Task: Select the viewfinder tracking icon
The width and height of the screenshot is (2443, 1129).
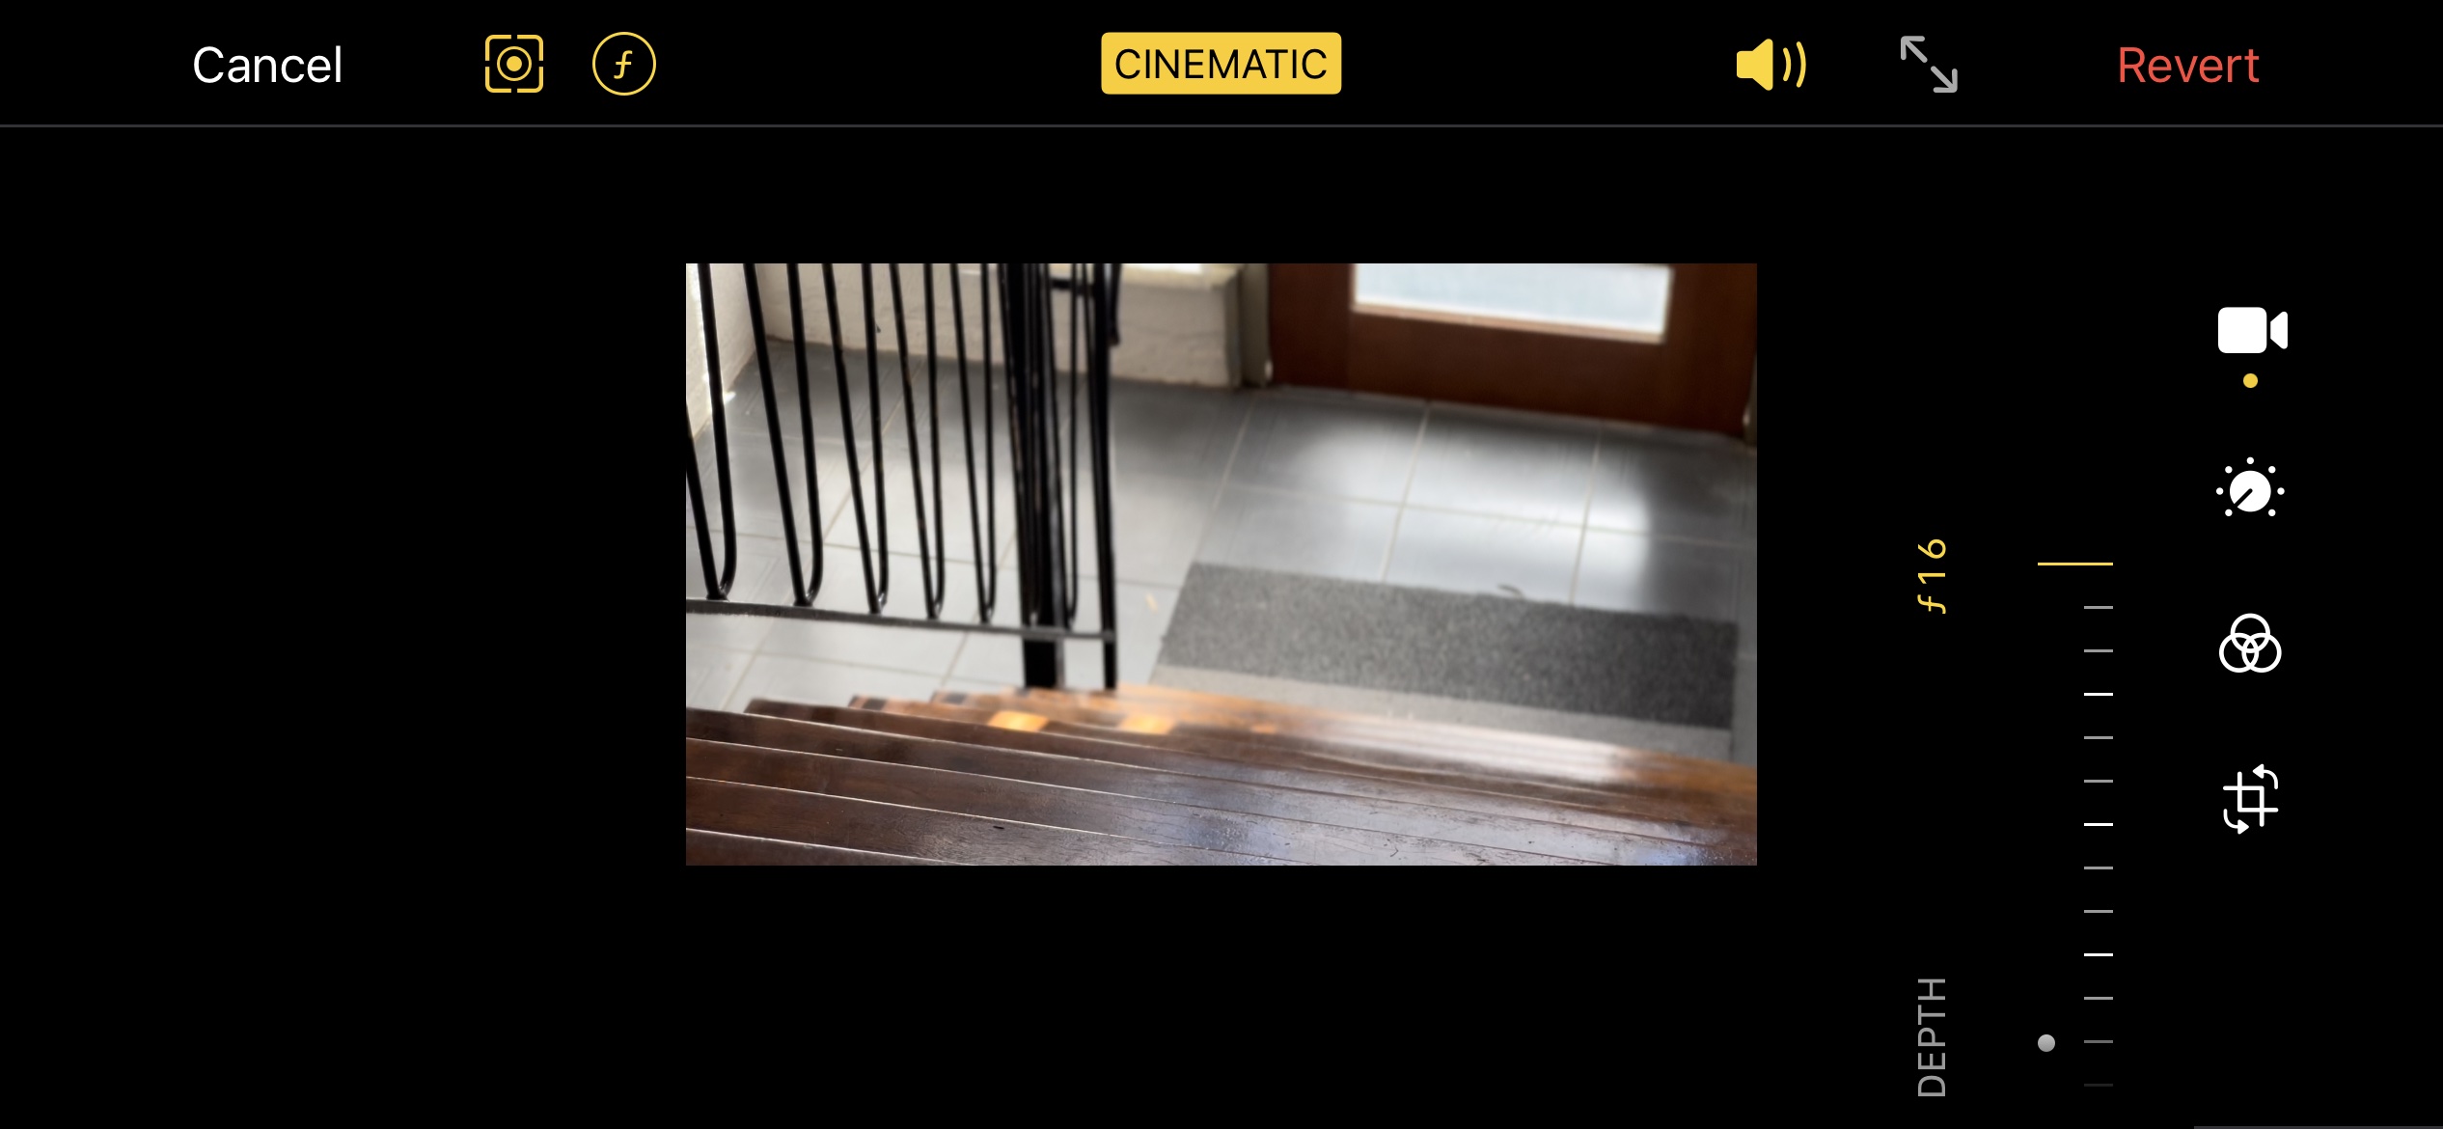Action: [x=514, y=64]
